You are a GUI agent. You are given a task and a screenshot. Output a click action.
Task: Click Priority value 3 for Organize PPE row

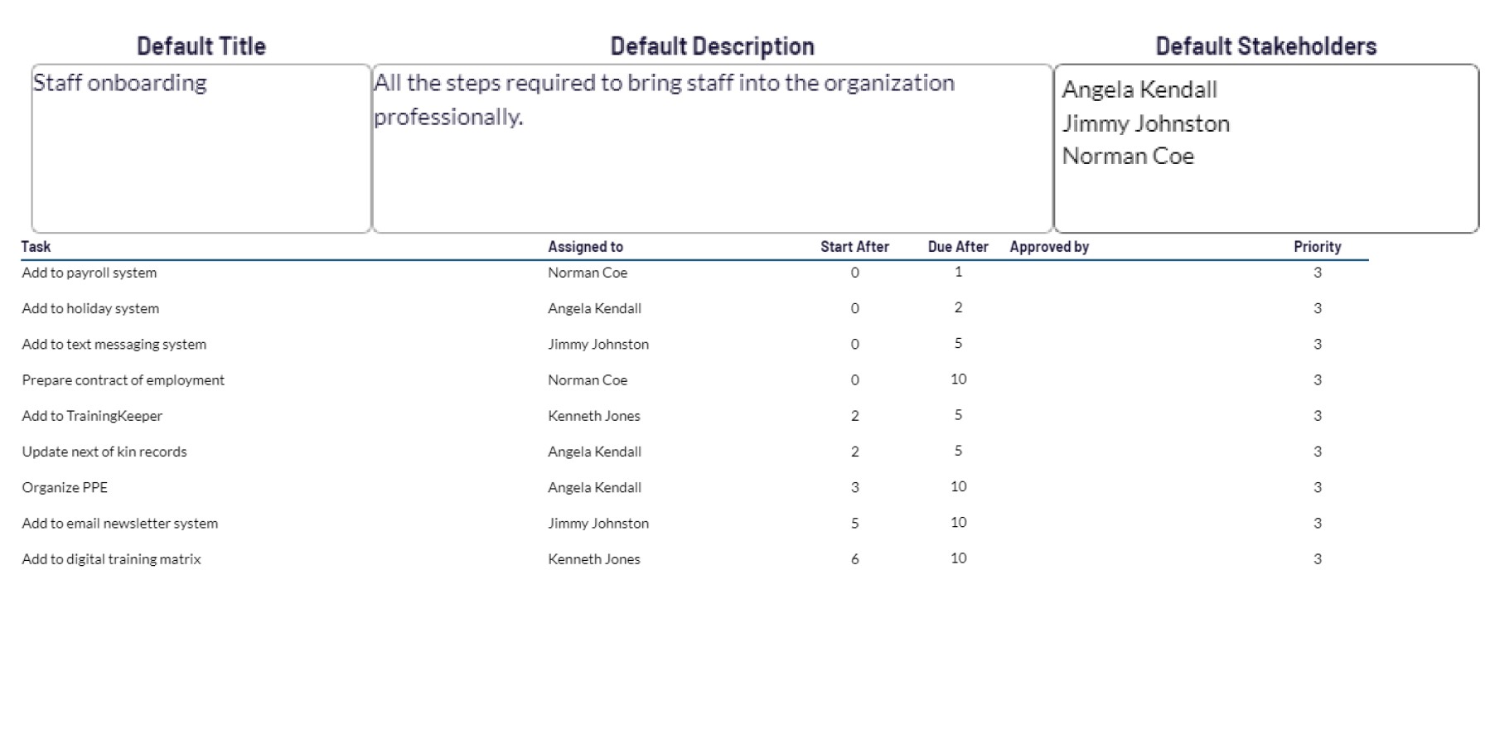(x=1317, y=487)
